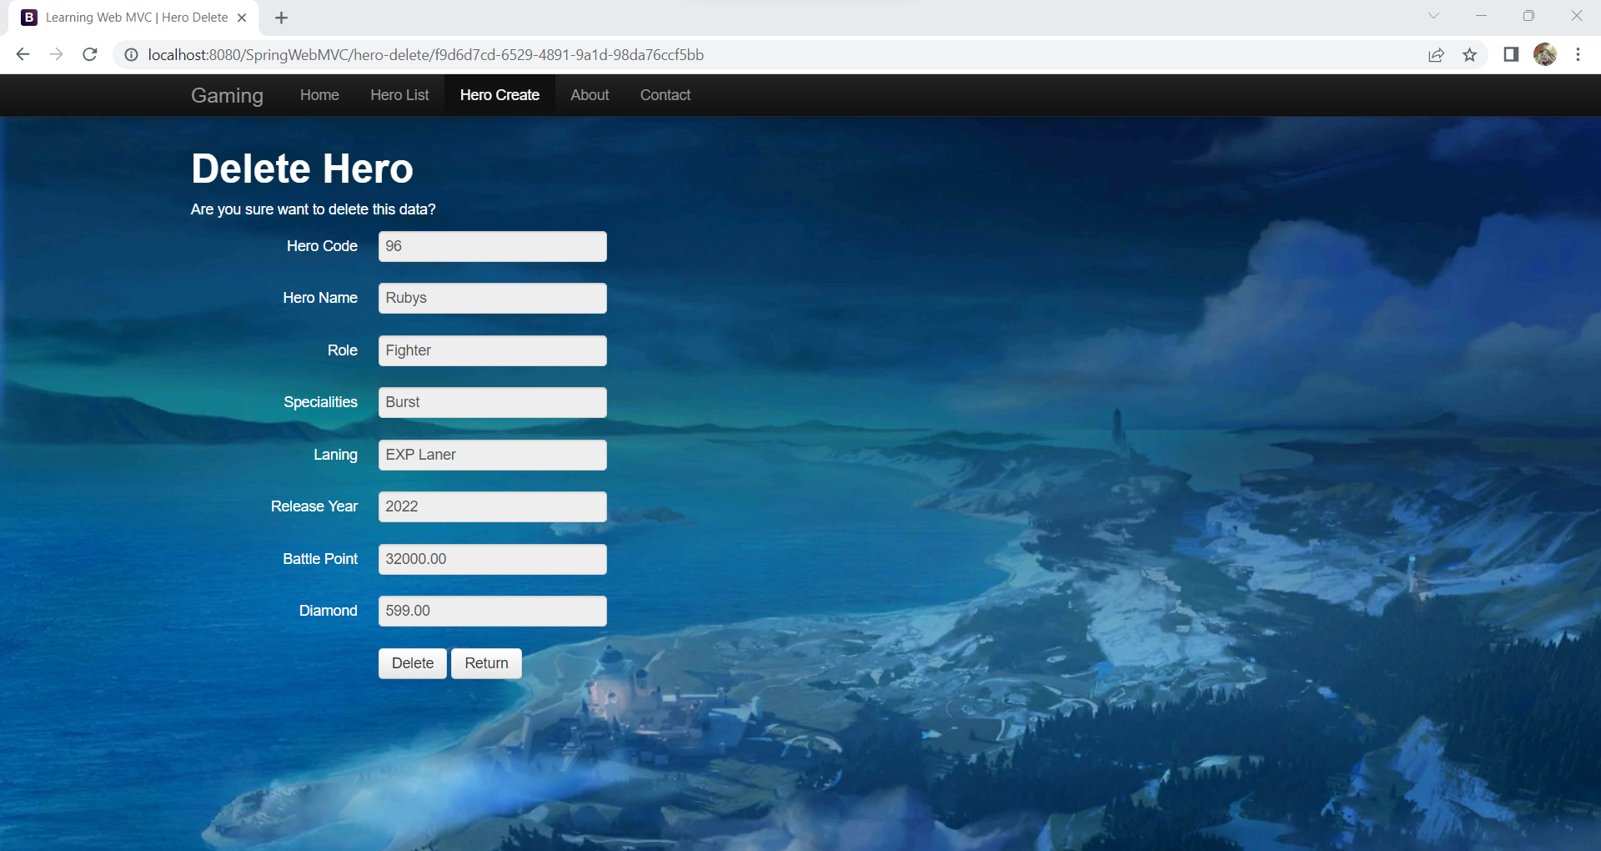Image resolution: width=1601 pixels, height=851 pixels.
Task: Click the Release Year label
Action: 314,506
